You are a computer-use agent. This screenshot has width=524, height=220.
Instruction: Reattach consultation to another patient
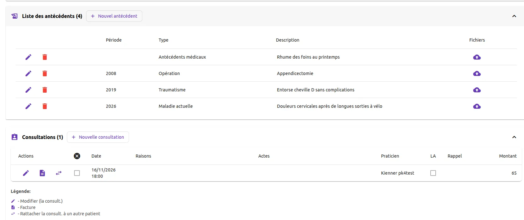pos(59,173)
